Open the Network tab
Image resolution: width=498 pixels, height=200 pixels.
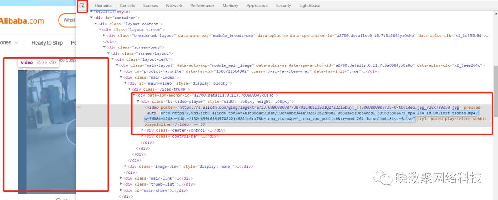174,6
